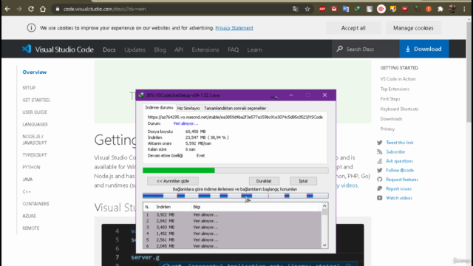
Task: Reload the page with refresh icon
Action: click(31, 9)
